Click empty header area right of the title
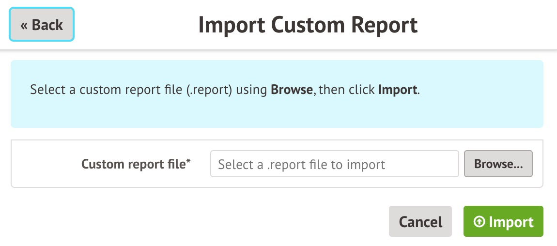Image resolution: width=557 pixels, height=246 pixels. [484, 25]
